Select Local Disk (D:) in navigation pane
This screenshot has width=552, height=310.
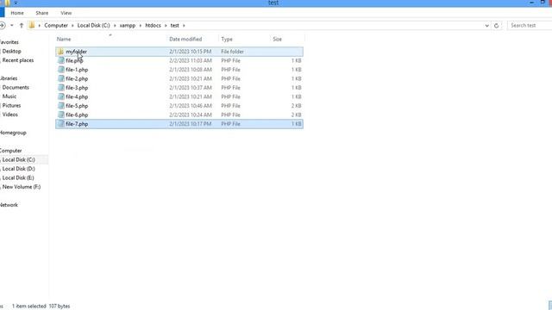(19, 169)
